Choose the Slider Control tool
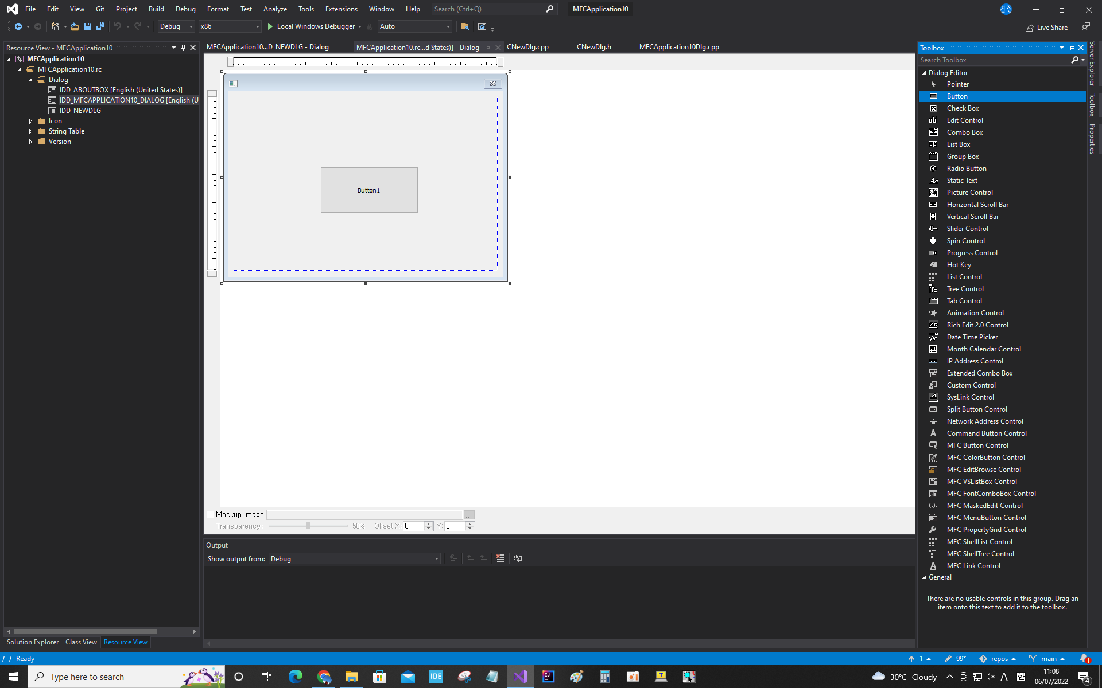This screenshot has height=688, width=1102. coord(1002,229)
